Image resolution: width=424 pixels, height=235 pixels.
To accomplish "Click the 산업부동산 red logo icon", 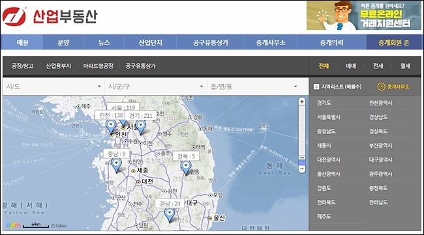I will [14, 16].
